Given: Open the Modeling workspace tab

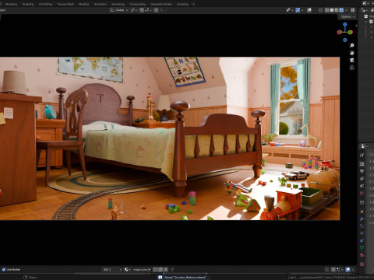Looking at the screenshot, I should click(11, 4).
